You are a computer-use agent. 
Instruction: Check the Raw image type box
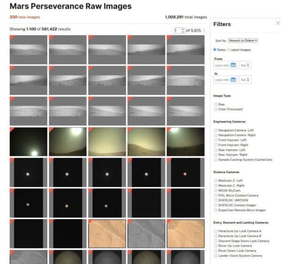pyautogui.click(x=216, y=104)
